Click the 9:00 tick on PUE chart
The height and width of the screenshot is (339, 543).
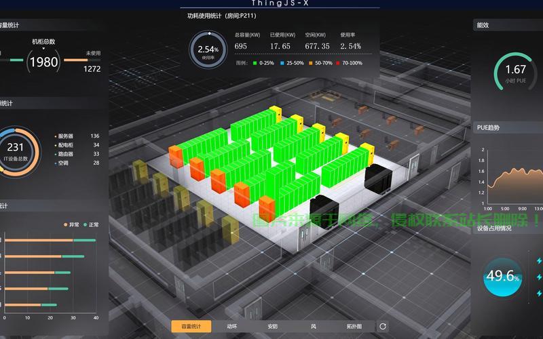tap(522, 209)
